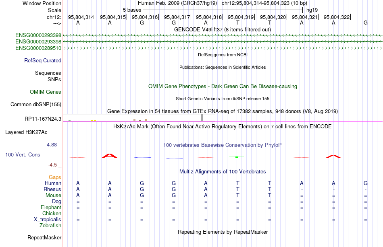Open 100 vertebrates Basewise Conservation by PhyloP title
This screenshot has height=247, width=383.
(x=223, y=145)
